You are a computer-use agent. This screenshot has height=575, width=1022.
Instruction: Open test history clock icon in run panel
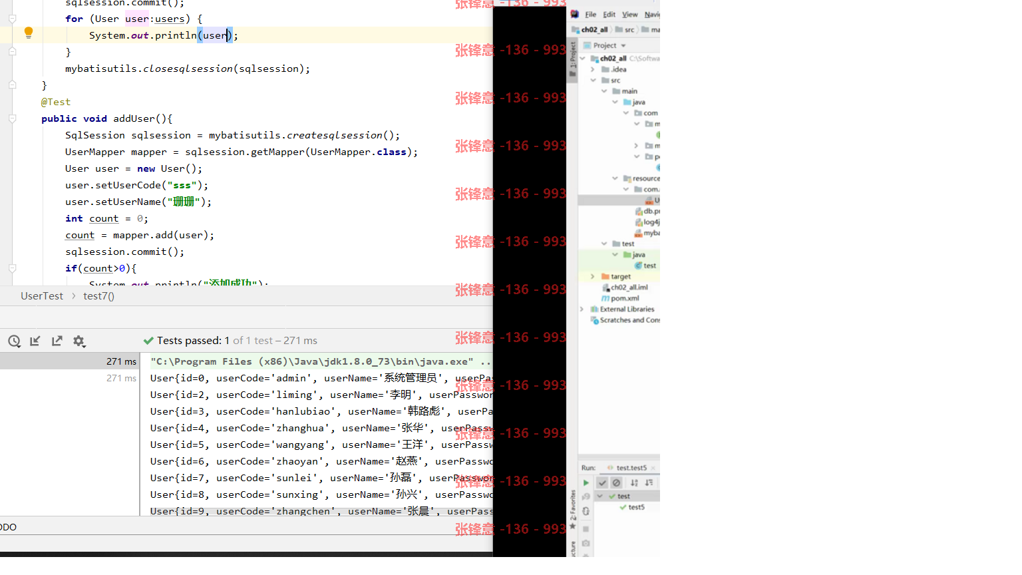pos(14,341)
